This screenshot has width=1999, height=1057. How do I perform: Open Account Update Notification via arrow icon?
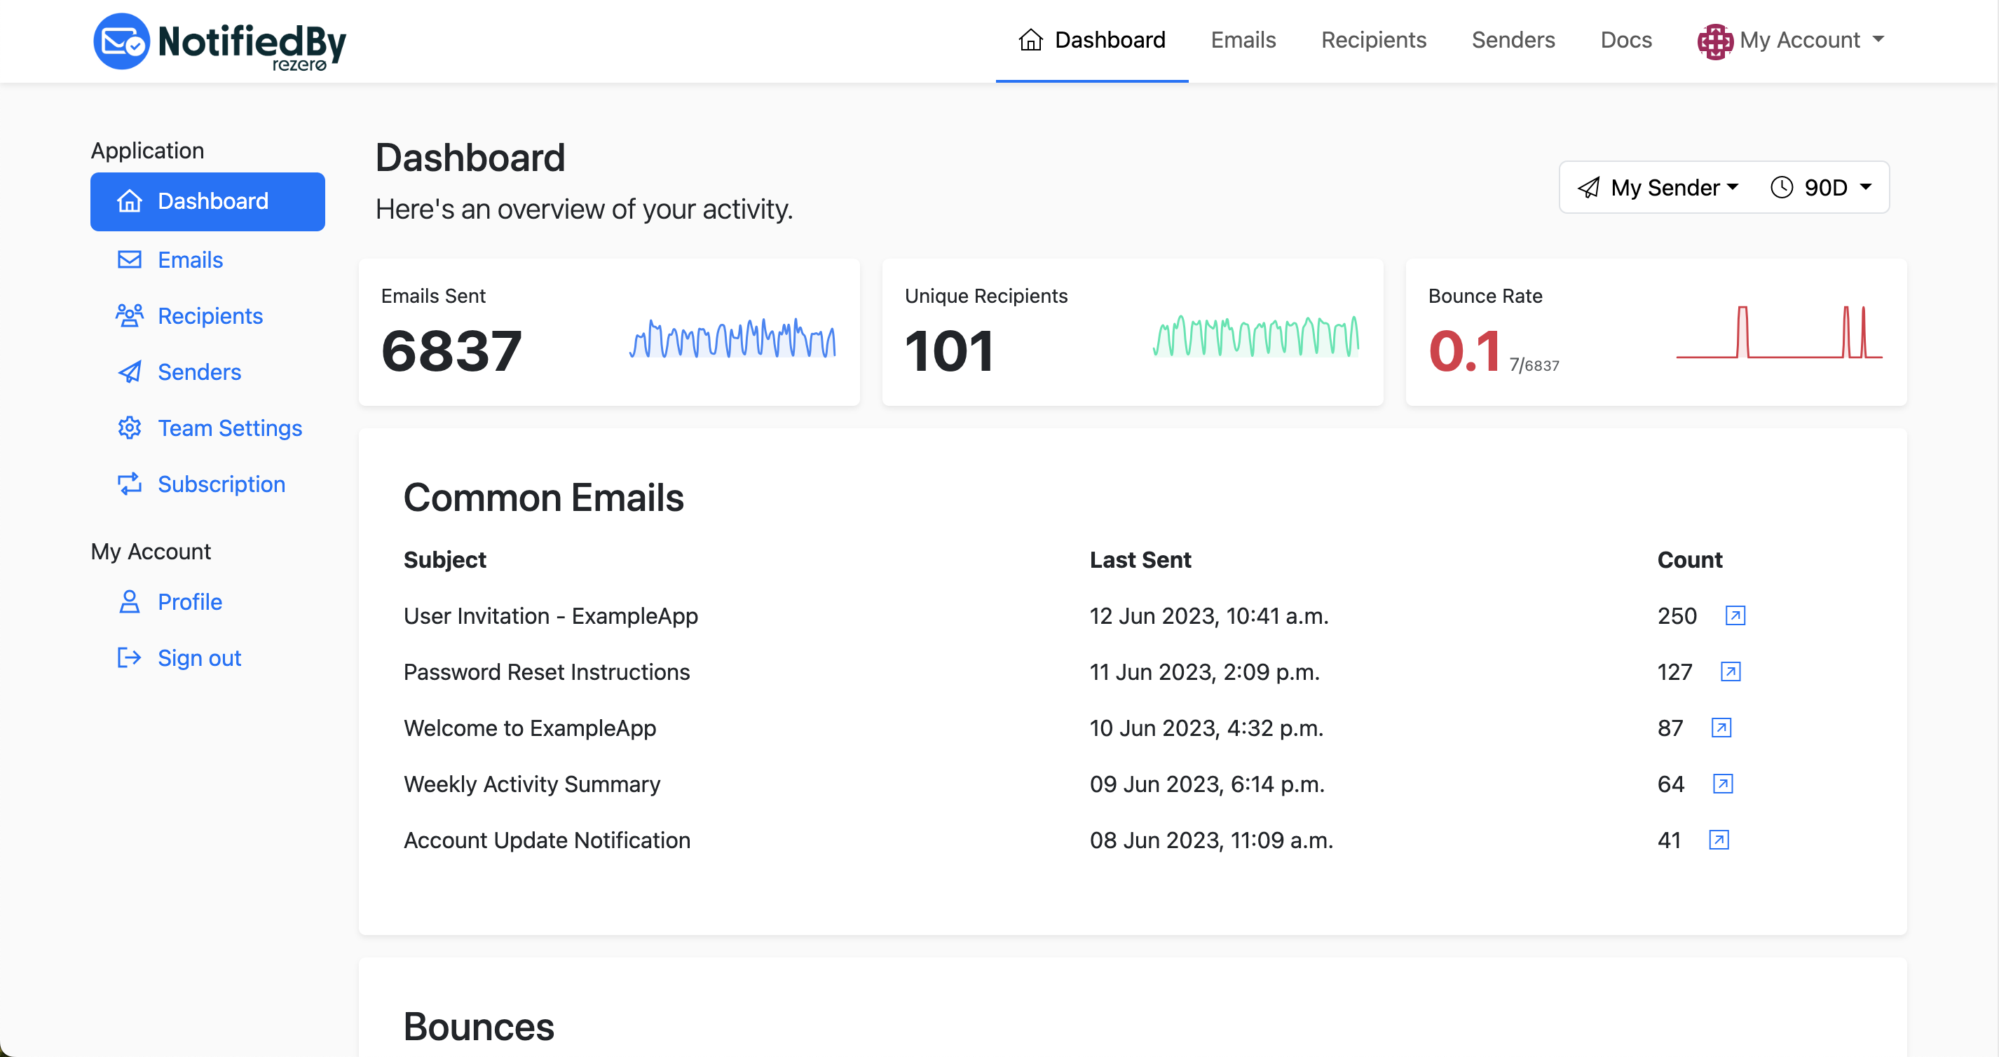pos(1719,840)
